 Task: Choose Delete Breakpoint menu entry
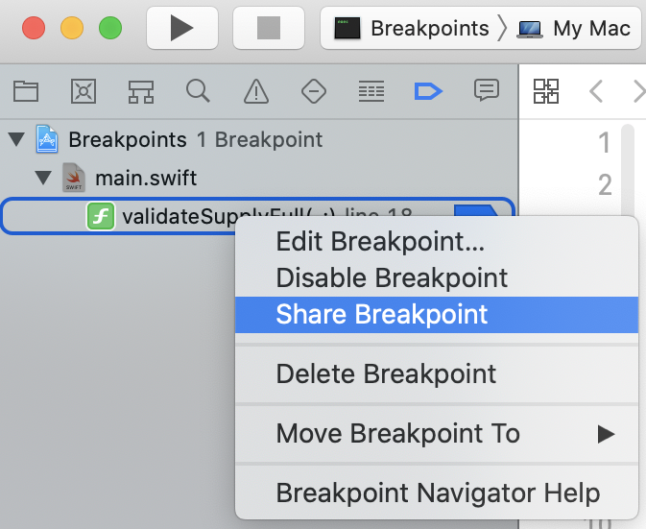(x=386, y=373)
